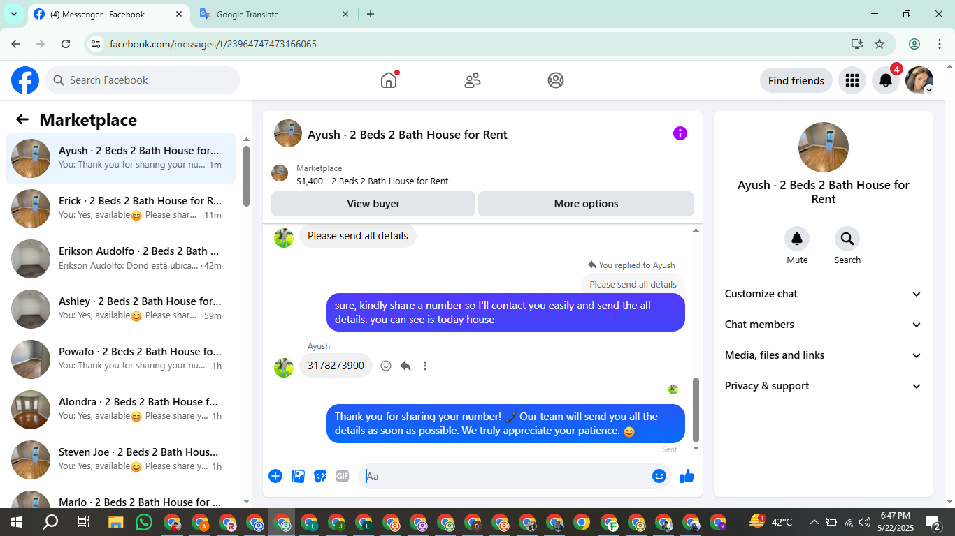Open the clock showing 6:47 PM
This screenshot has width=955, height=536.
tap(896, 521)
